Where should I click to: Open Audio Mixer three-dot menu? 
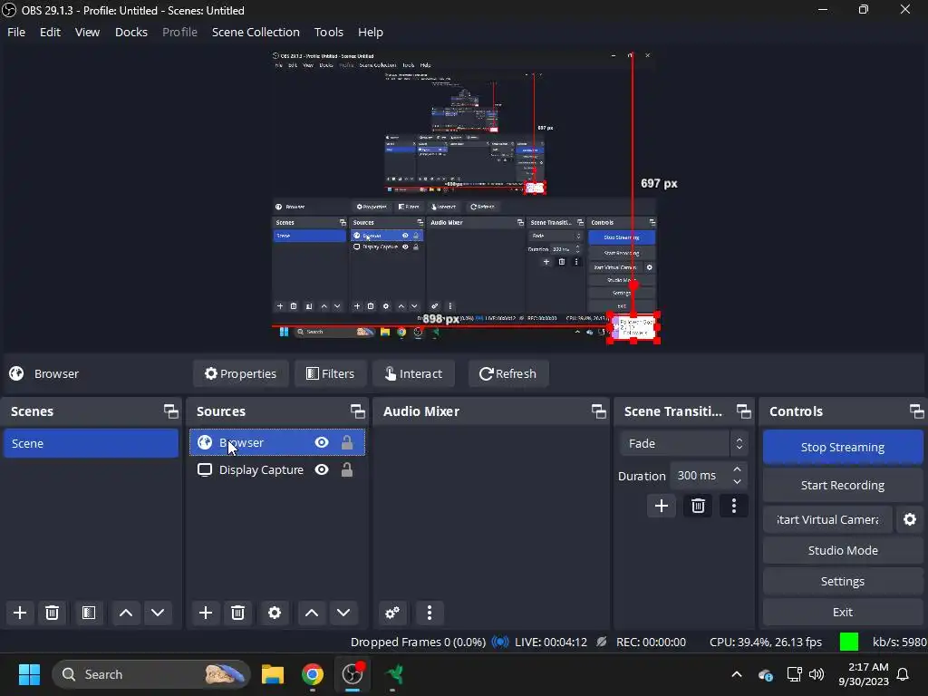coord(430,613)
